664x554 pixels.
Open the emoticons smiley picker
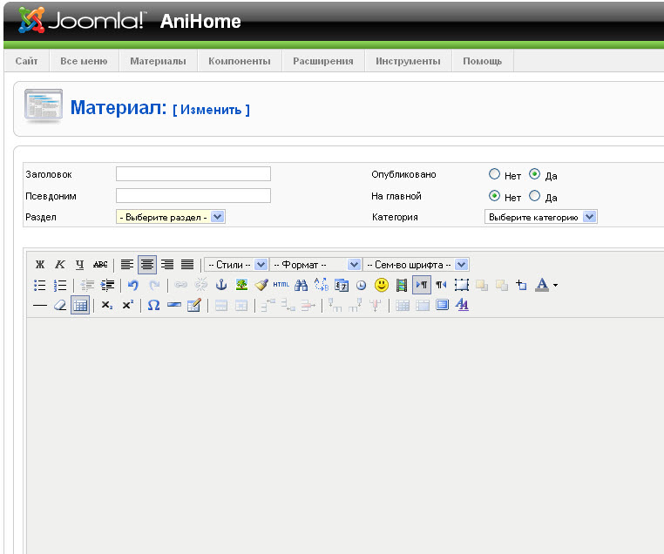click(382, 285)
